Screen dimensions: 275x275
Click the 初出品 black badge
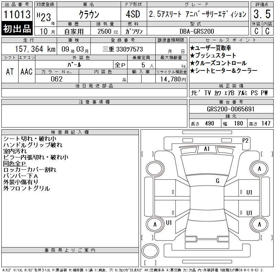(17, 29)
